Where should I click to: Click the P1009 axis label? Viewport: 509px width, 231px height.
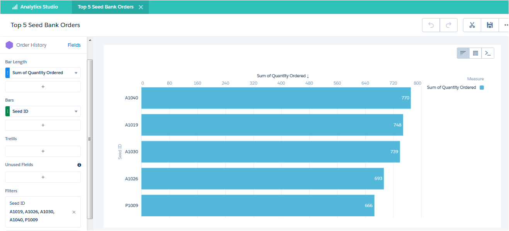pos(131,206)
